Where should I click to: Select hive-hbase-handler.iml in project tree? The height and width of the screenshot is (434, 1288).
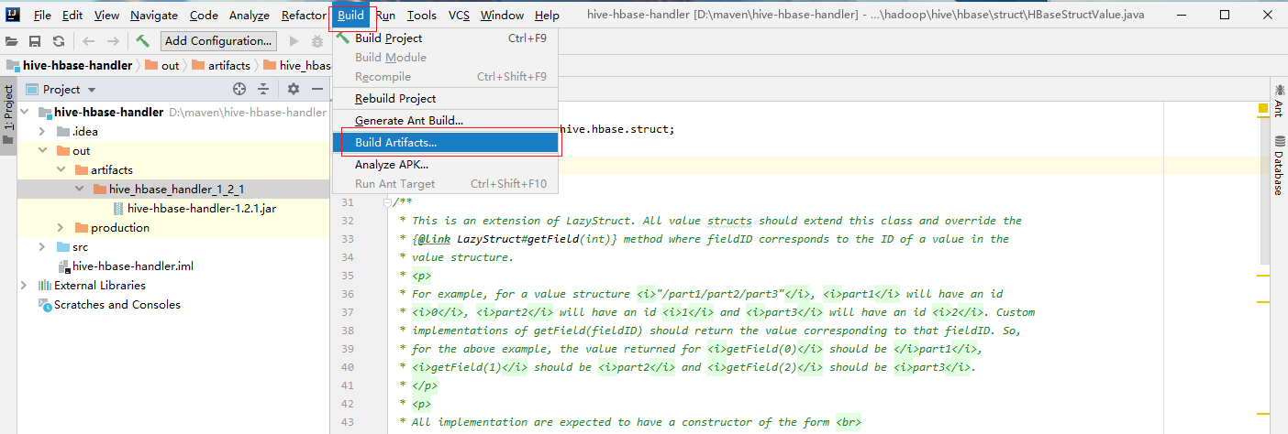(132, 266)
